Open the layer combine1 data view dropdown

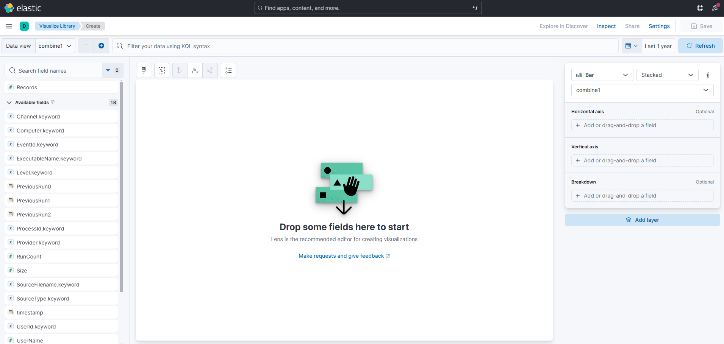(642, 90)
